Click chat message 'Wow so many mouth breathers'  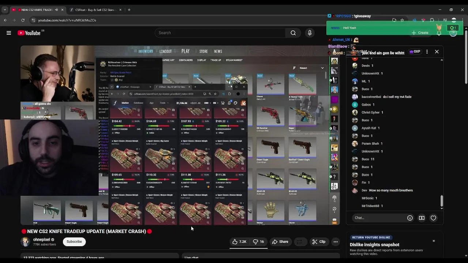[391, 190]
